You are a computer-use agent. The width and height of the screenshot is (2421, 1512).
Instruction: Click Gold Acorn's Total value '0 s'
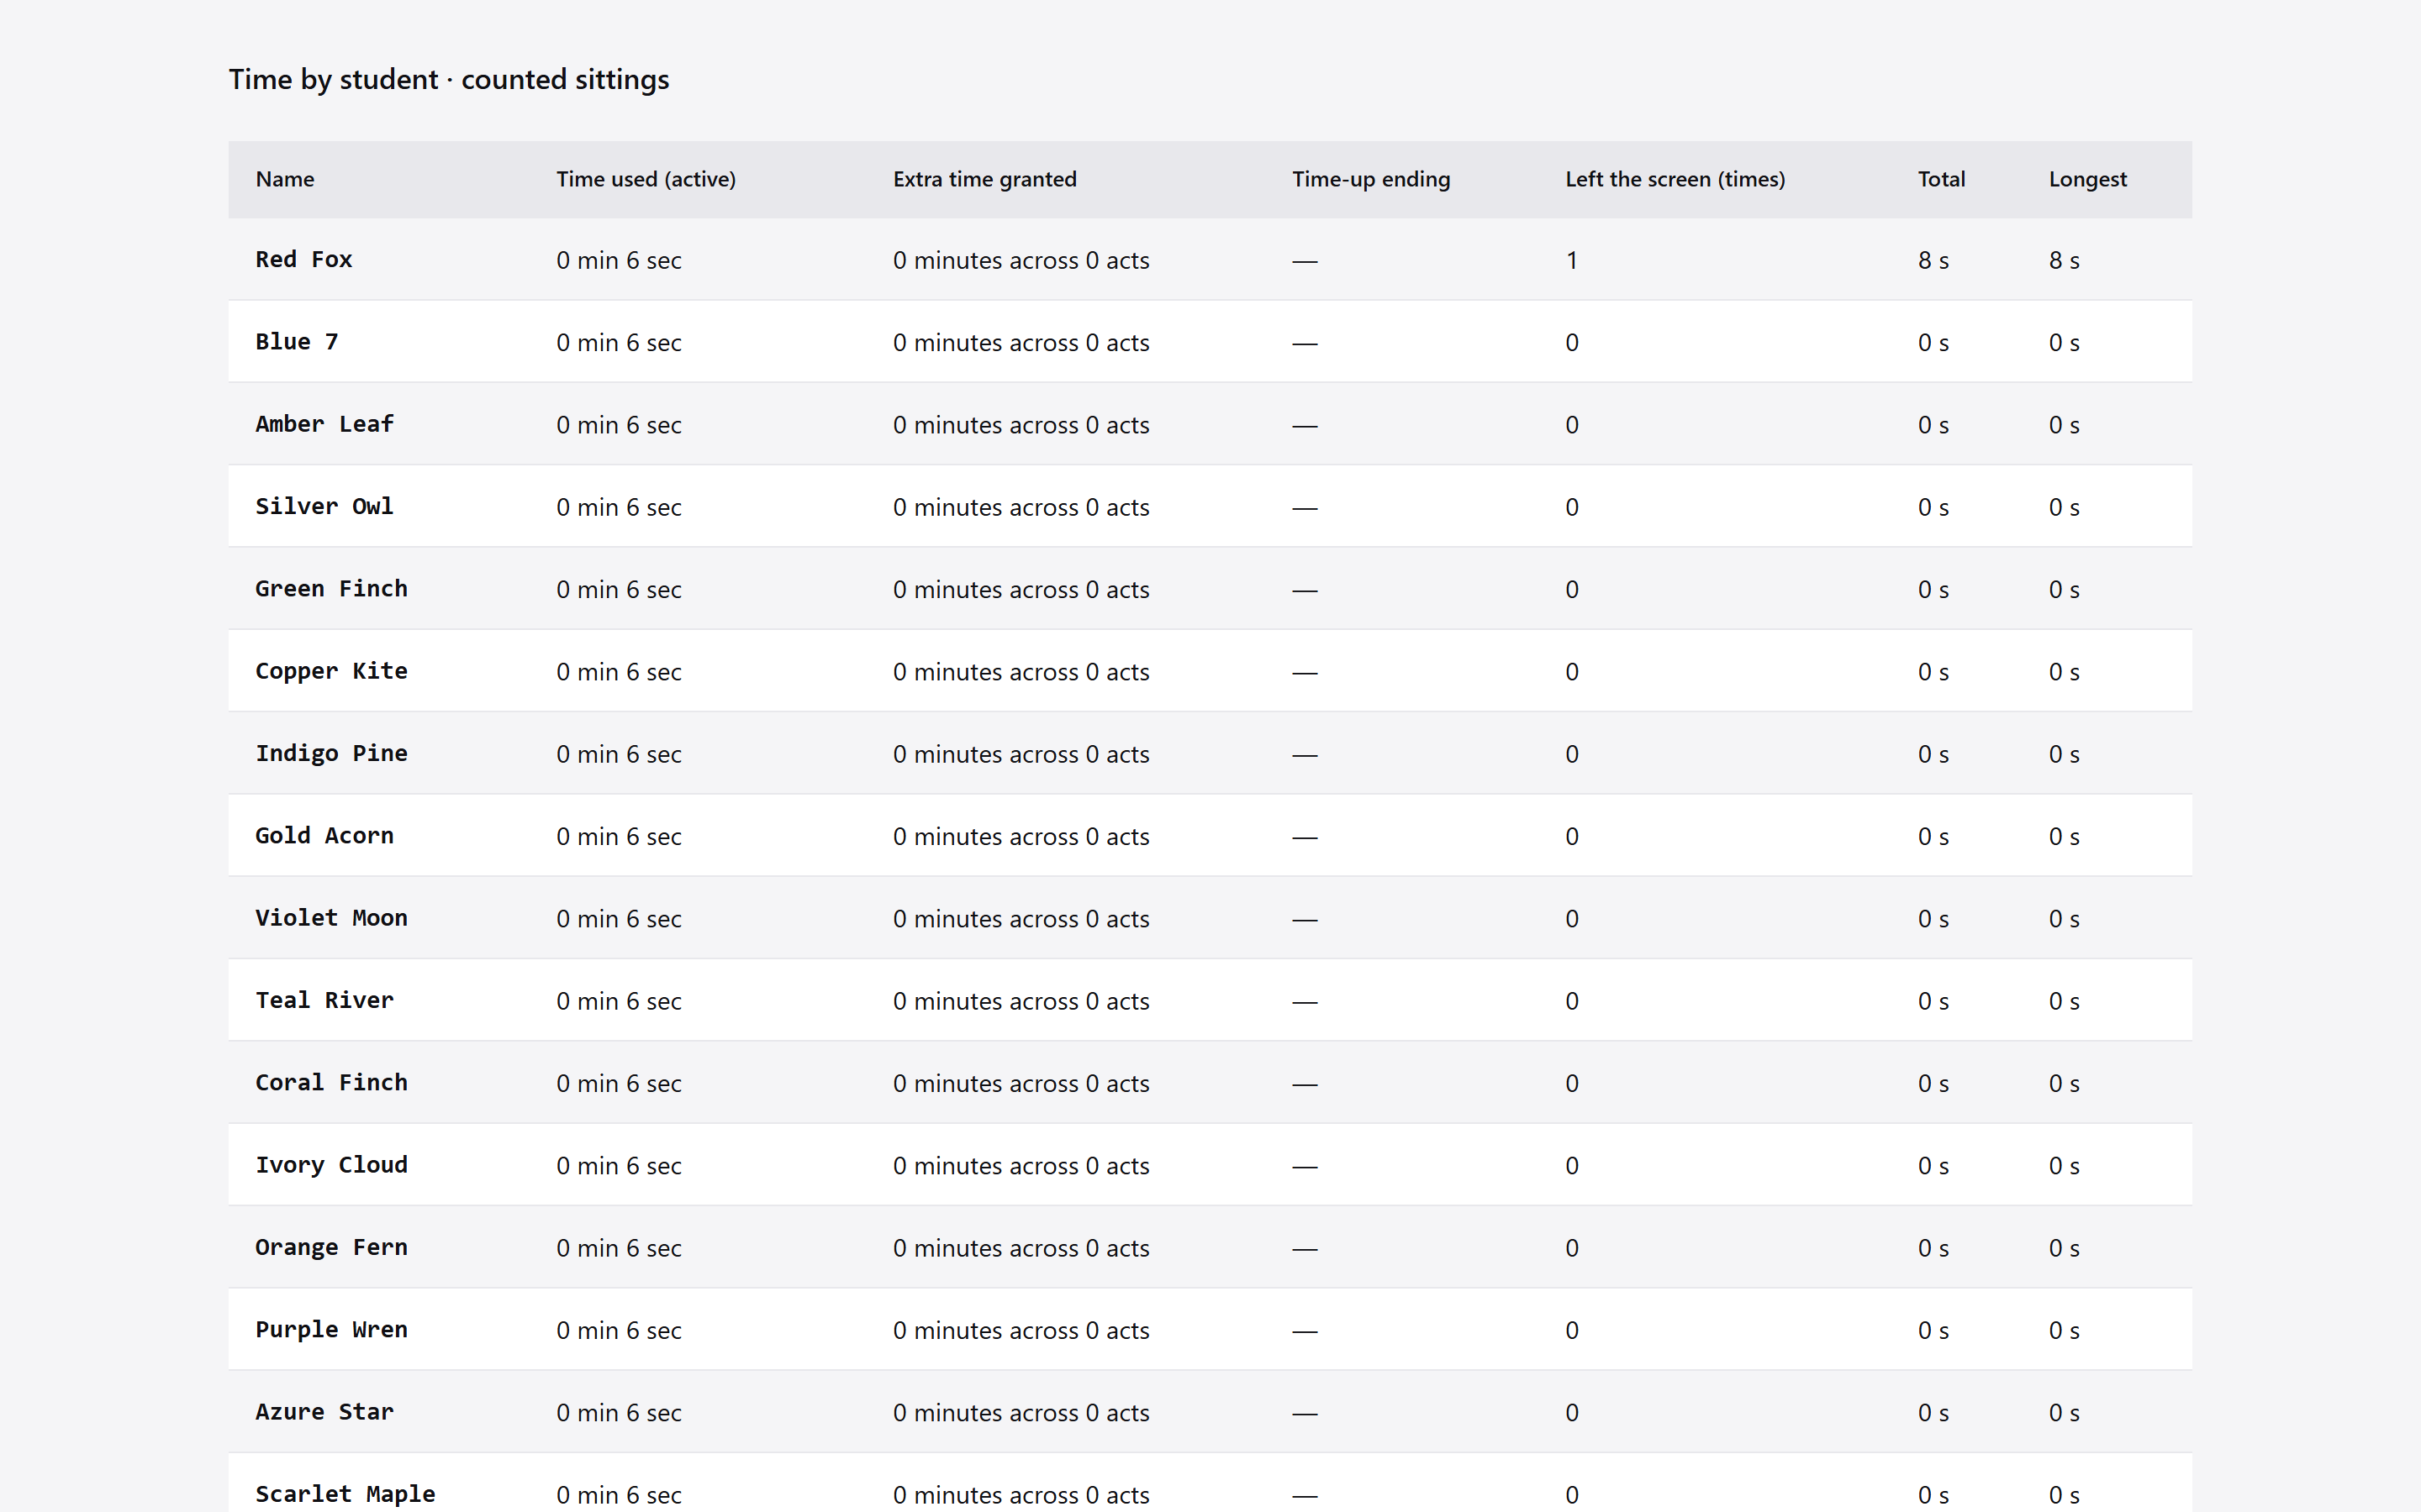tap(1933, 836)
